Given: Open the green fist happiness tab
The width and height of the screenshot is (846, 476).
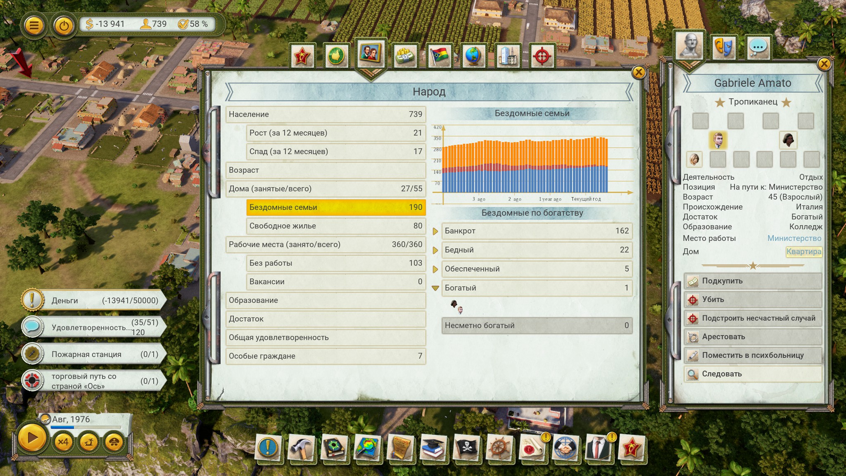Looking at the screenshot, I should [336, 56].
